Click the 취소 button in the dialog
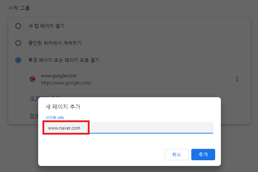The width and height of the screenshot is (258, 172). pyautogui.click(x=176, y=155)
